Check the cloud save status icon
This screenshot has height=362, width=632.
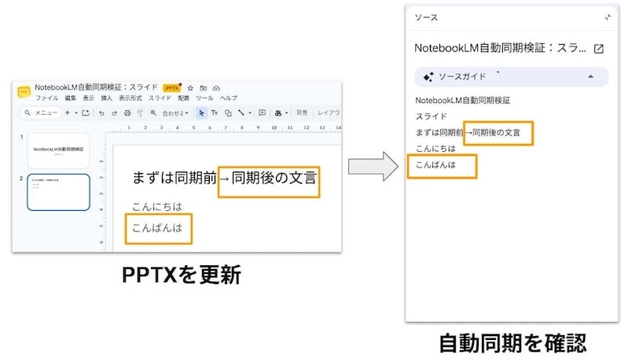pyautogui.click(x=216, y=88)
